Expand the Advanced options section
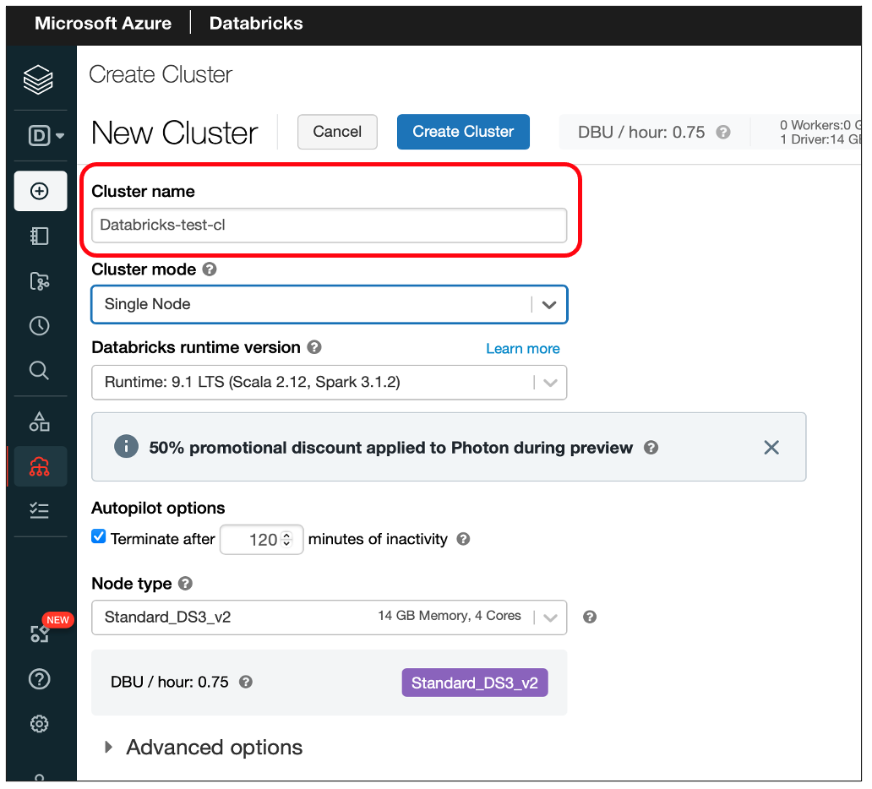 coord(204,748)
